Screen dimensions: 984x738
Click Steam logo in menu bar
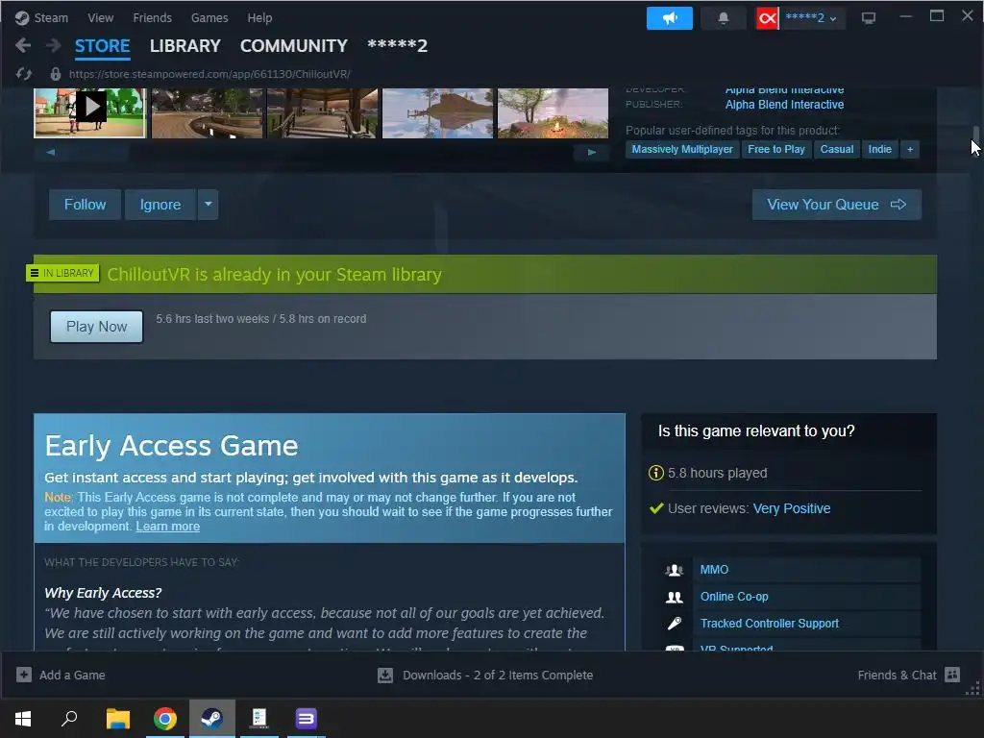(x=22, y=18)
